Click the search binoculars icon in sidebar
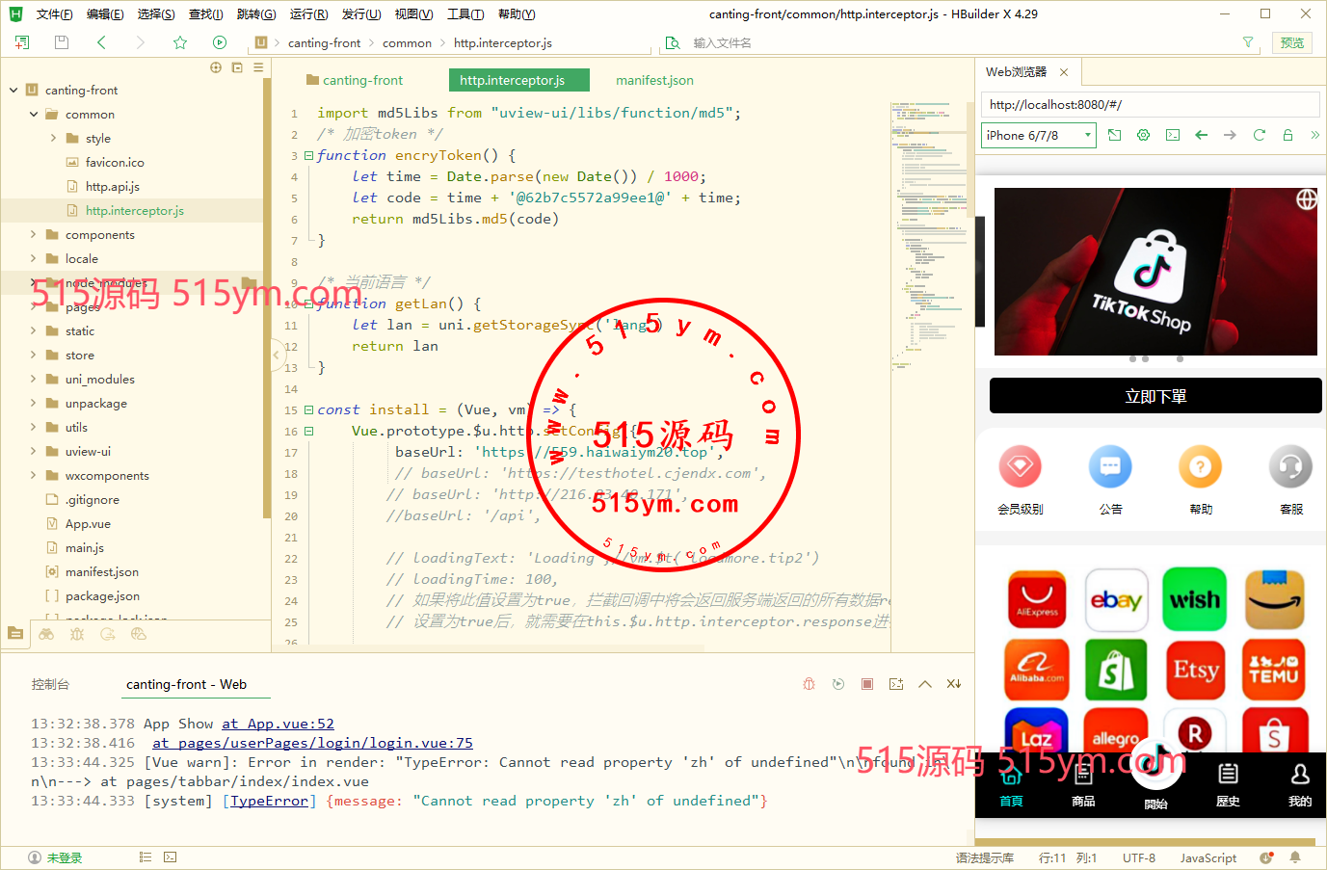The width and height of the screenshot is (1327, 870). pyautogui.click(x=46, y=634)
